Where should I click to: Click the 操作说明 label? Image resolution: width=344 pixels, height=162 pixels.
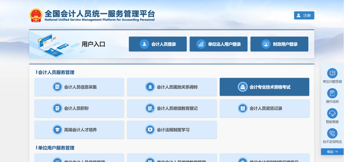click(x=332, y=102)
